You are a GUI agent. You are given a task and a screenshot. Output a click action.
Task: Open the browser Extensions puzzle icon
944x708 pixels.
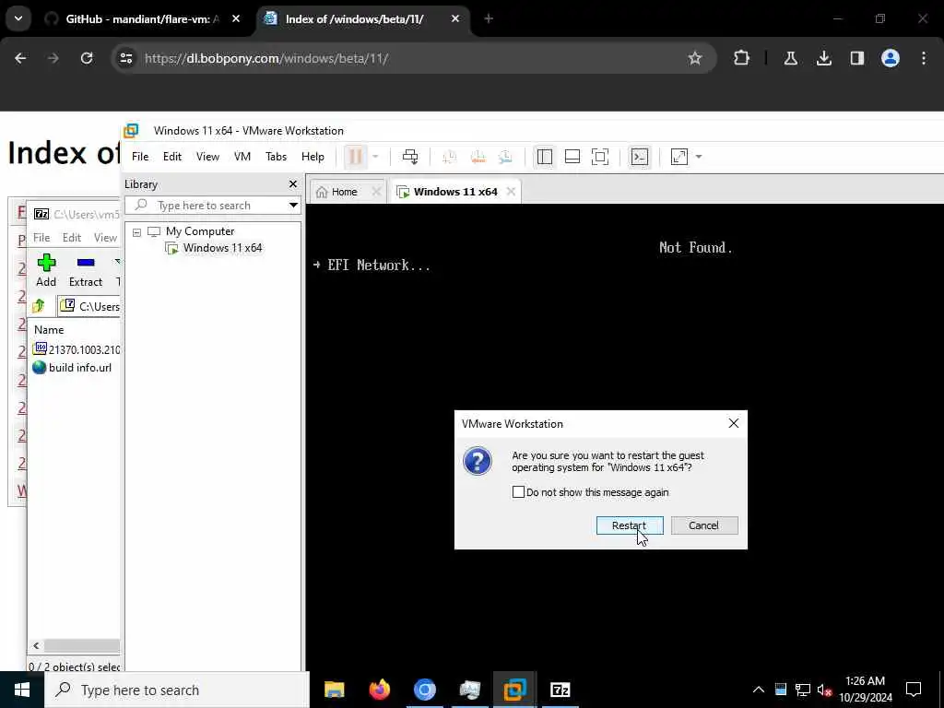742,58
